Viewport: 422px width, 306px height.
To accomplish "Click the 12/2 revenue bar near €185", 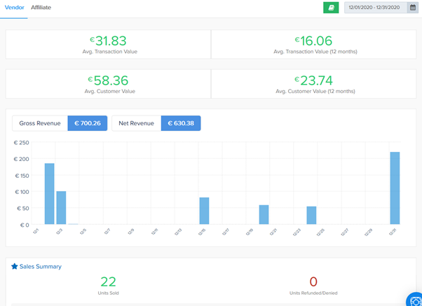I will click(x=49, y=193).
